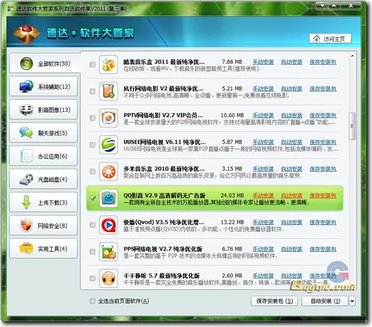
Task: Click 保存安装包(S) button at bottom
Action: pyautogui.click(x=274, y=301)
